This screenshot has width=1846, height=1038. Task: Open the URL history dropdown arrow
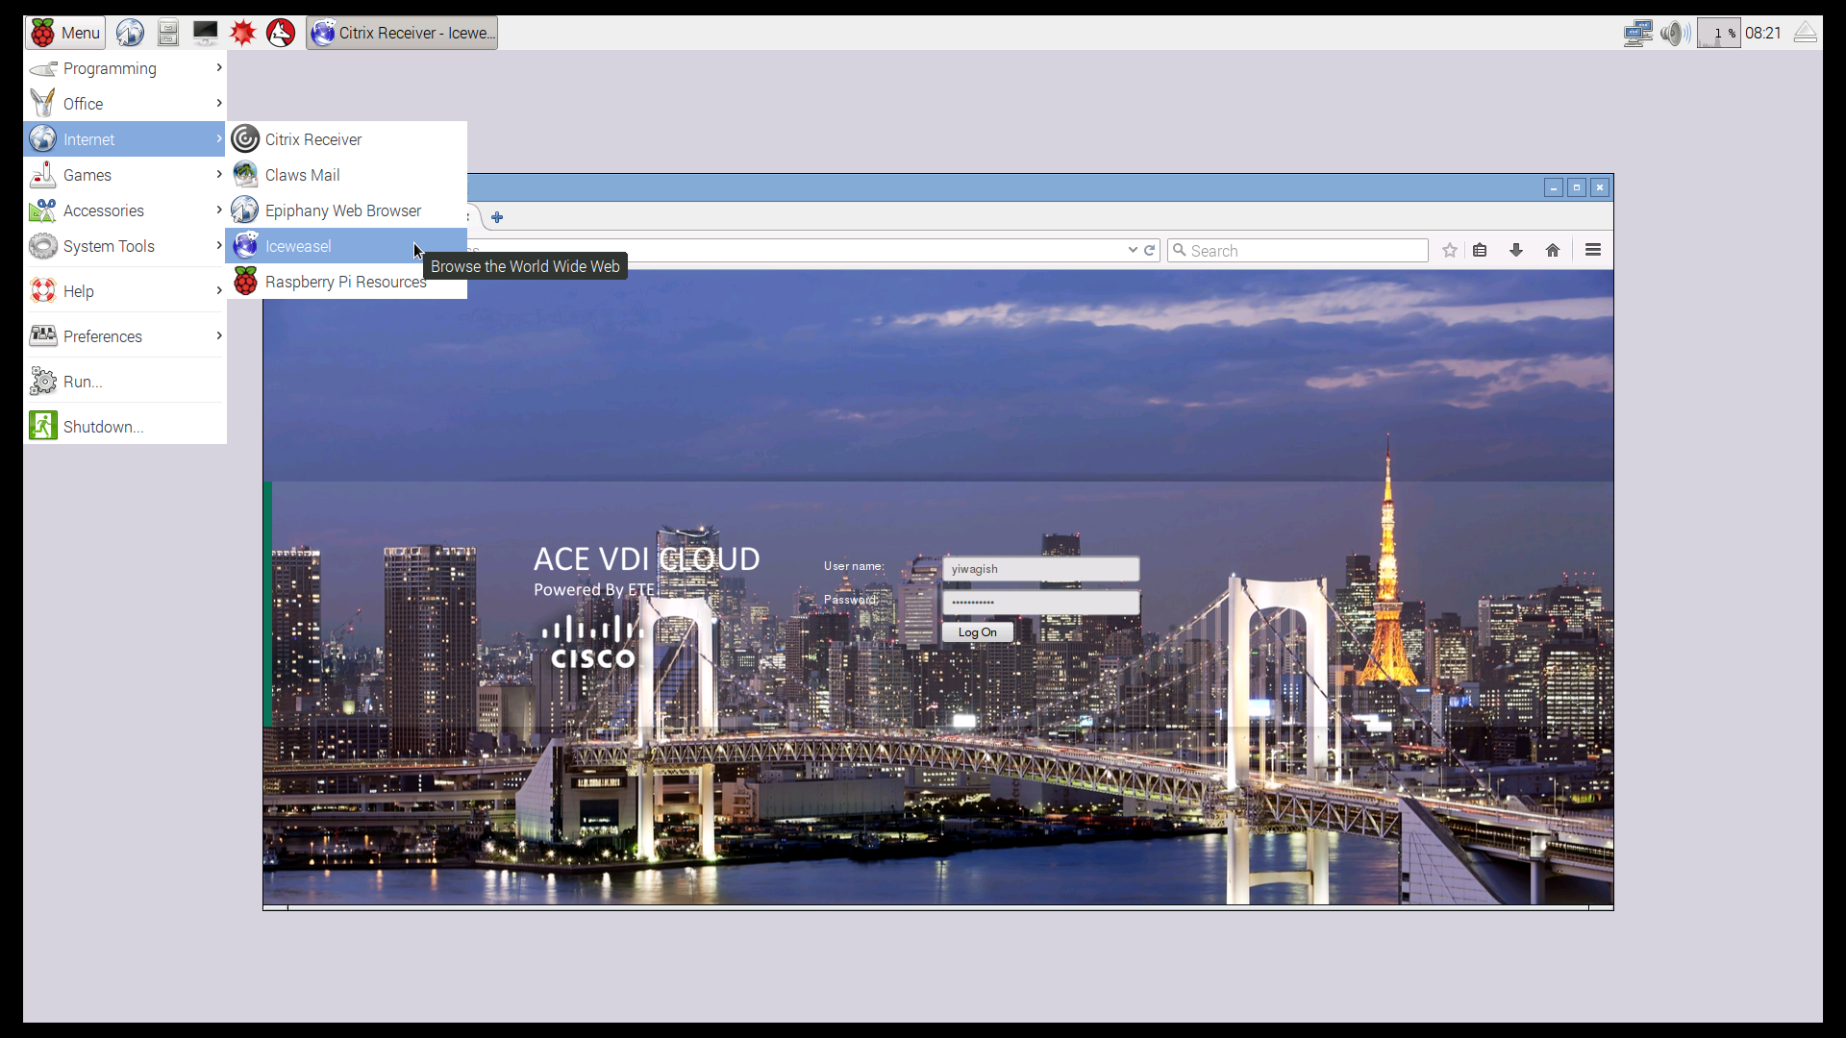[x=1133, y=251]
